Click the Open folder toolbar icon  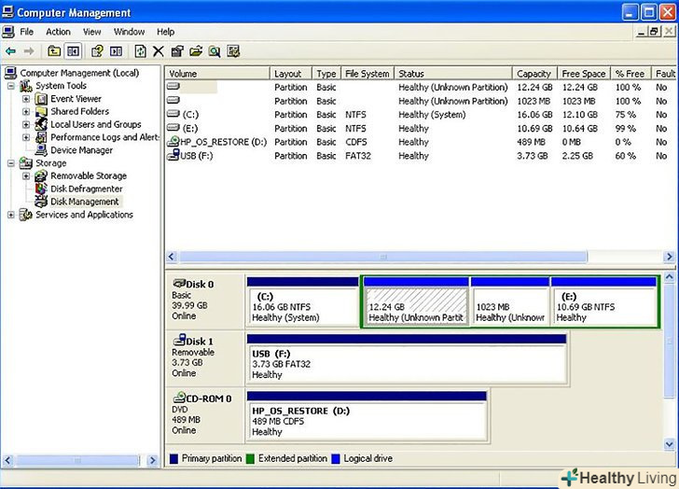click(x=195, y=51)
